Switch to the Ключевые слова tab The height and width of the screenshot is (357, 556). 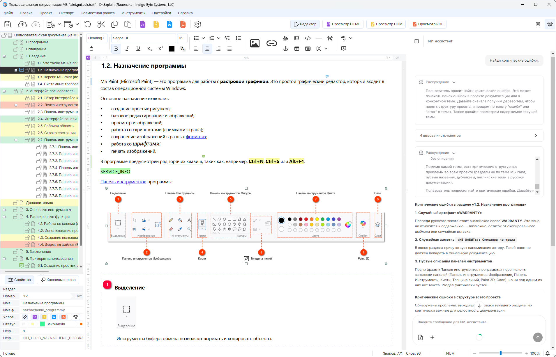58,280
